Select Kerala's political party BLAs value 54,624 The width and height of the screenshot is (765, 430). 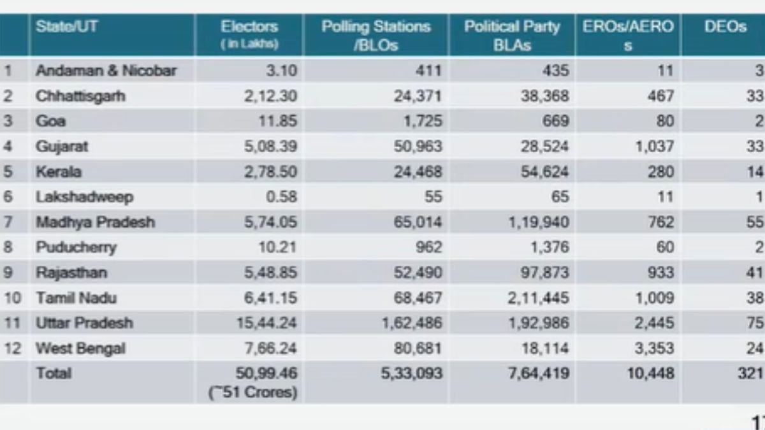coord(544,171)
